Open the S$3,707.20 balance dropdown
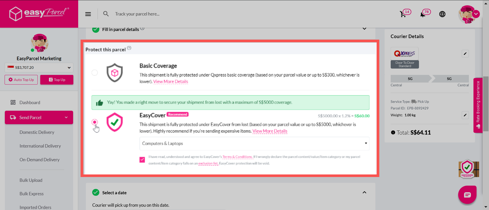This screenshot has width=489, height=210. 39,68
